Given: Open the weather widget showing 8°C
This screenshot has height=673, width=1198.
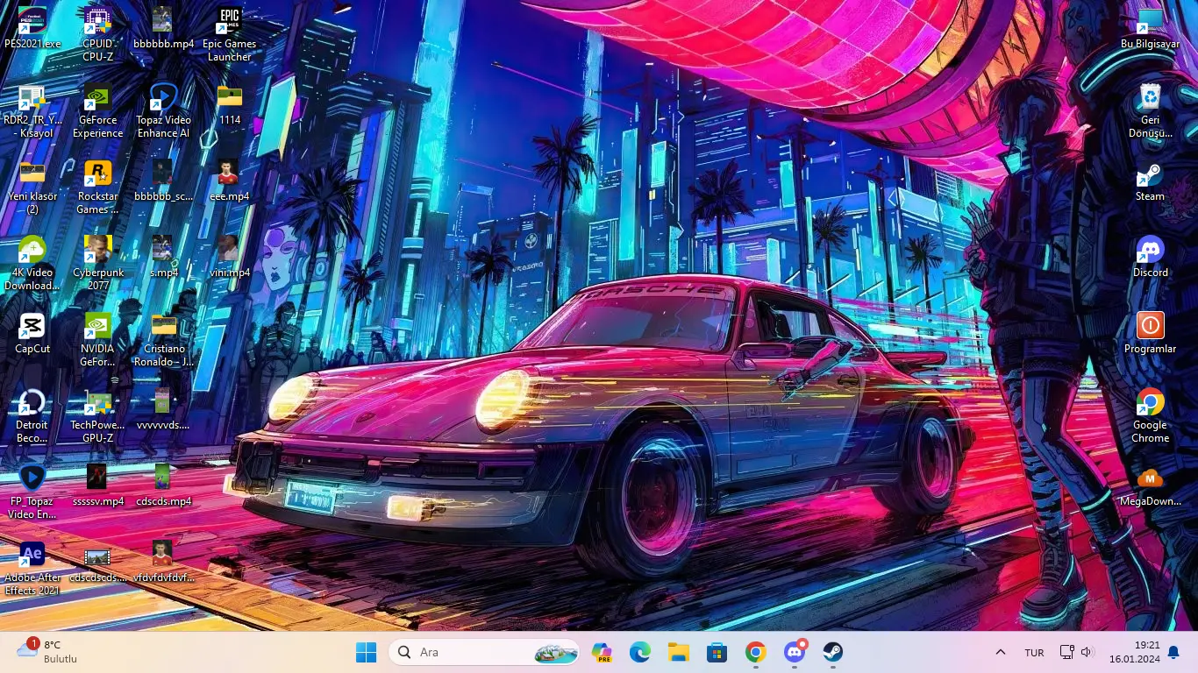Looking at the screenshot, I should [x=47, y=651].
